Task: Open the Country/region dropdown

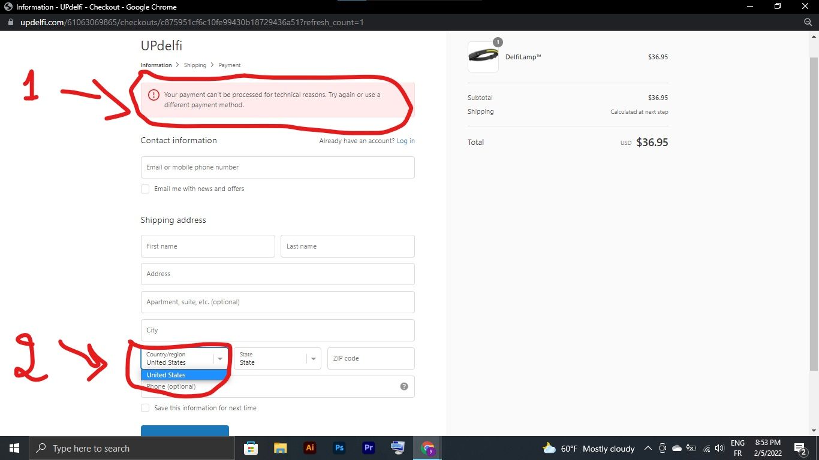Action: [x=185, y=358]
